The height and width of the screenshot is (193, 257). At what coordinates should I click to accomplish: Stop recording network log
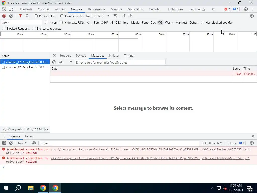[x=4, y=16]
